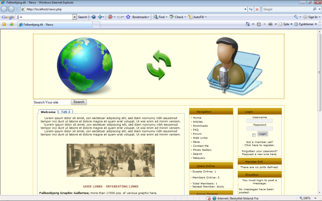Click the Print icon in command bar
Image resolution: width=322 pixels, height=201 pixels.
tap(270, 24)
